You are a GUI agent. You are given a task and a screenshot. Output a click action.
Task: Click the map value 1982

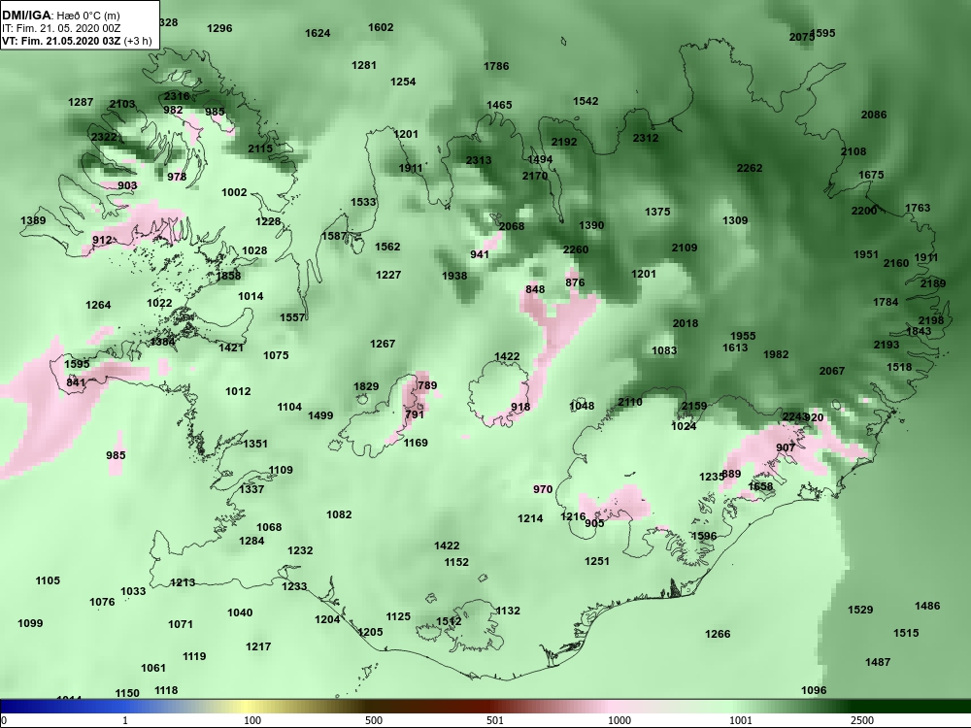[x=776, y=354]
